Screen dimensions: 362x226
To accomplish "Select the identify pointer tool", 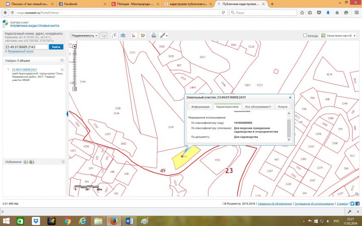I will 103,35.
